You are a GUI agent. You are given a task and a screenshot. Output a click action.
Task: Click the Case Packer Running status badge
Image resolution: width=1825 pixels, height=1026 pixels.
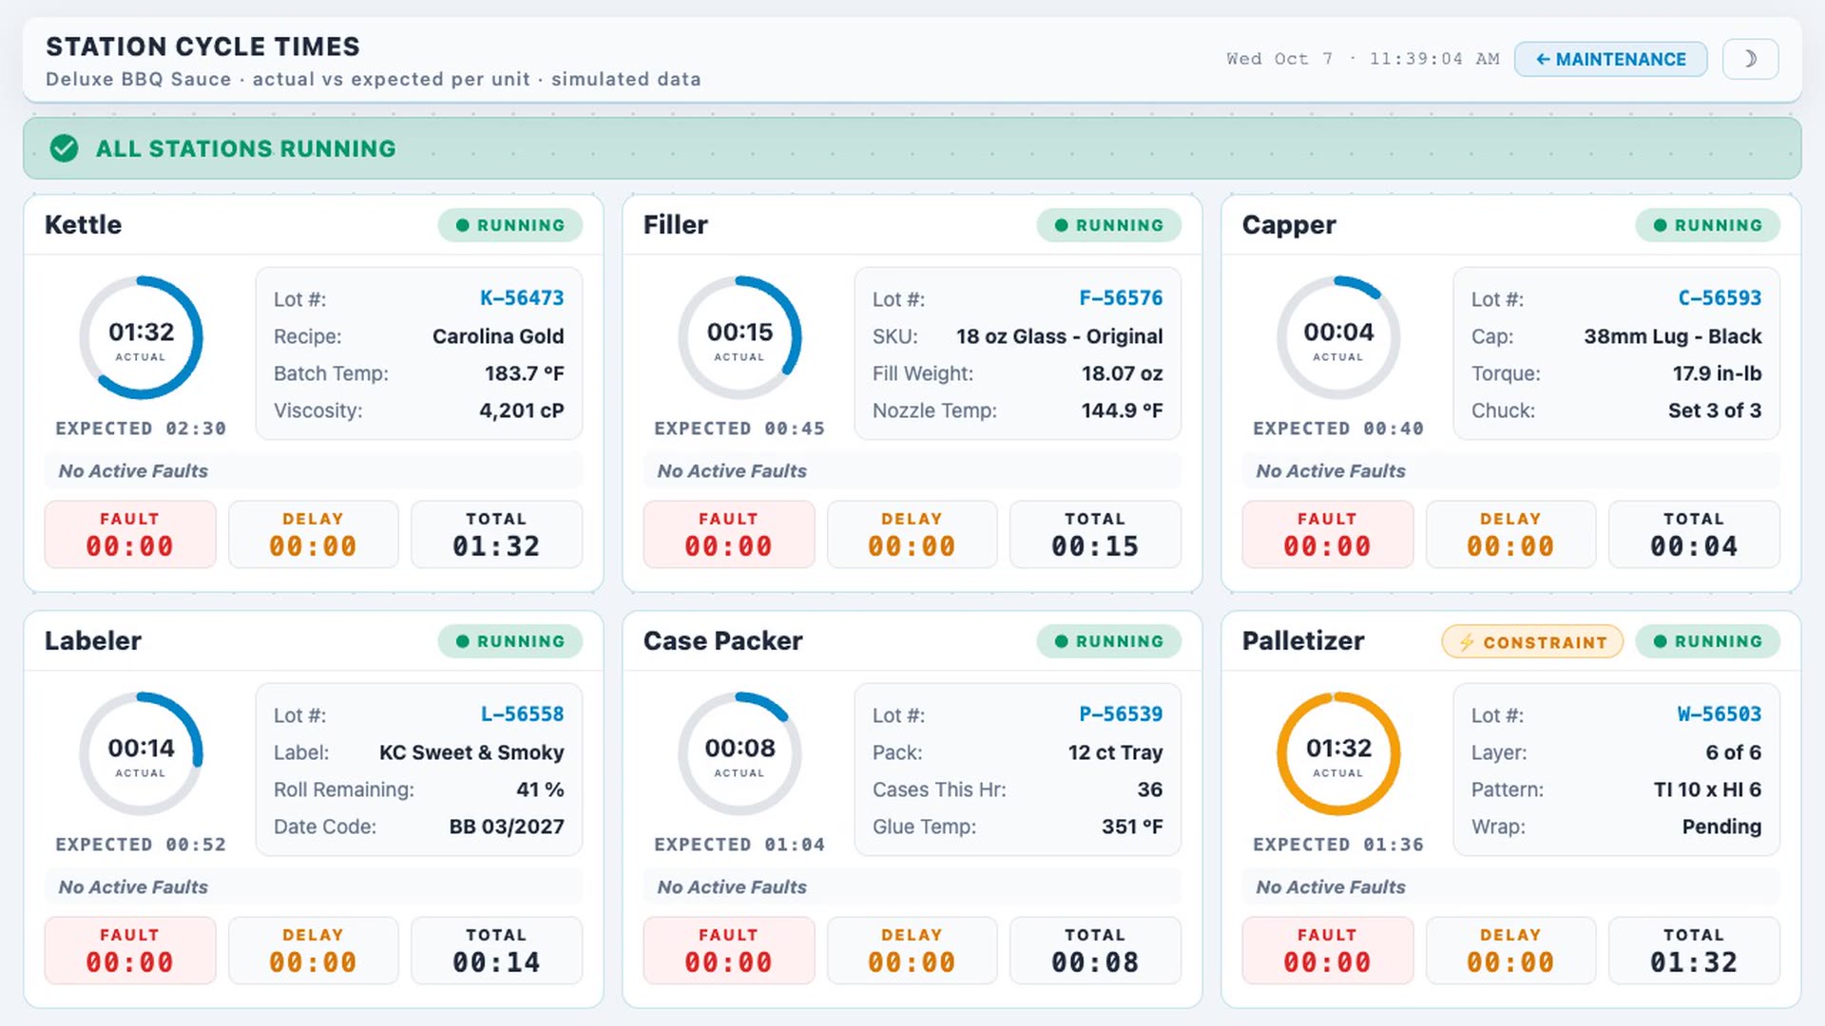coord(1109,641)
